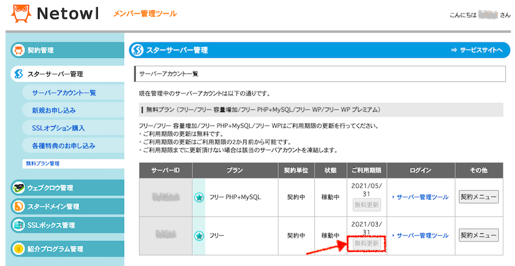Click the 状態 column header

pyautogui.click(x=330, y=170)
